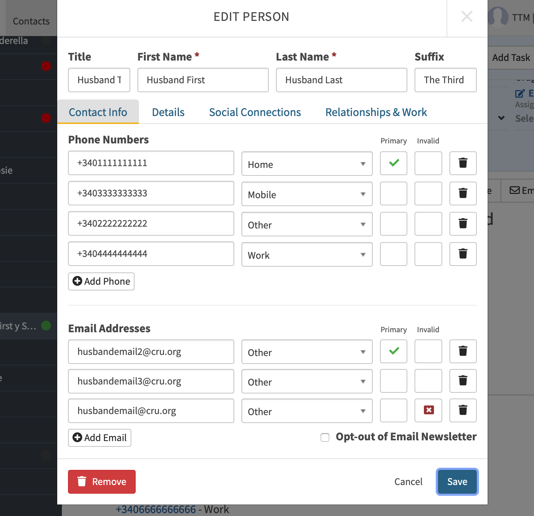Screen dimensions: 534x516
Task: Delete the husbandemail@cru.org email row
Action: 463,410
